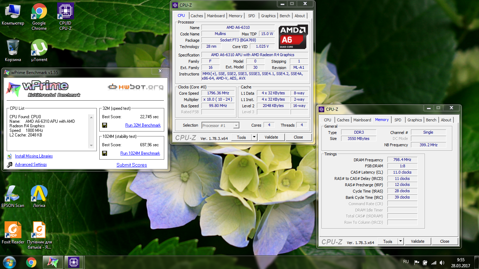Screen dimensions: 479x269
Task: Click the 32M Best Score 22,745 sec
Action: click(x=149, y=117)
